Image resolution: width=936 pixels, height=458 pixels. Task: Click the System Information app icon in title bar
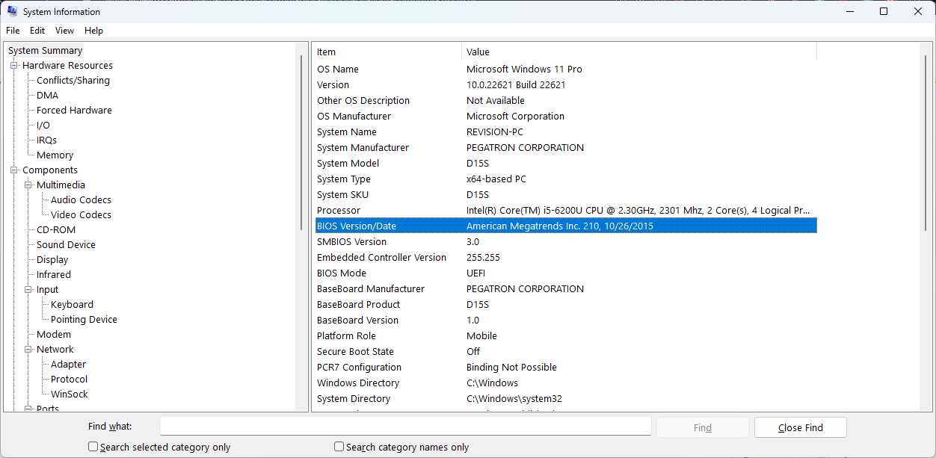coord(12,12)
